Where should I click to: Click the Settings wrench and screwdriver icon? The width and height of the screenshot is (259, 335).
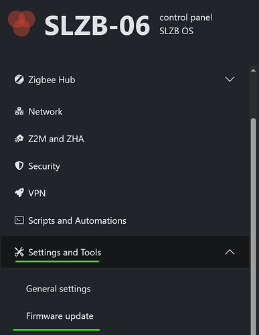coord(19,252)
